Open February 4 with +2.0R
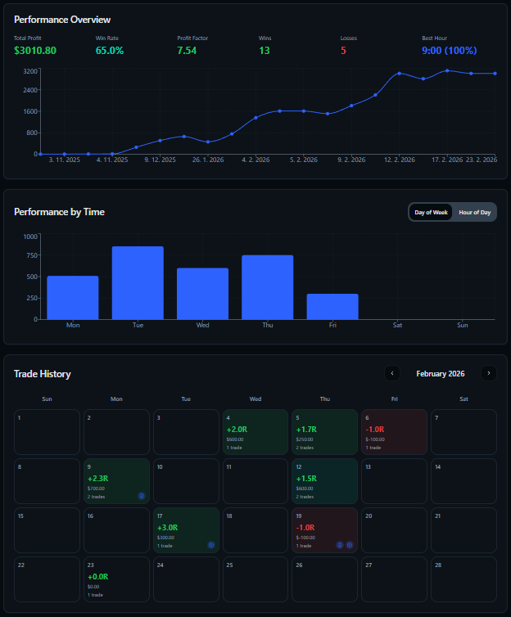511x617 pixels. (x=255, y=432)
